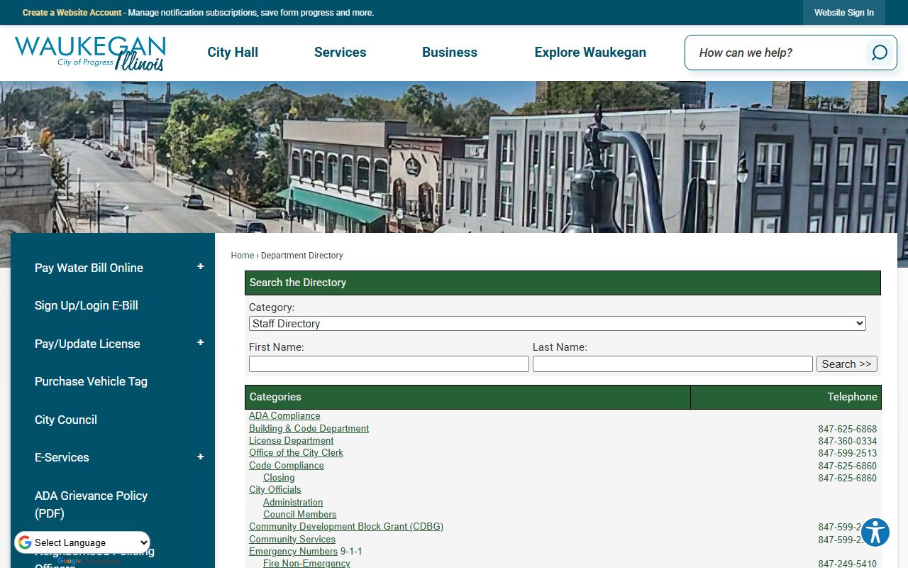Screen dimensions: 908x568
Task: Open the accessibility widget icon
Action: coord(875,532)
